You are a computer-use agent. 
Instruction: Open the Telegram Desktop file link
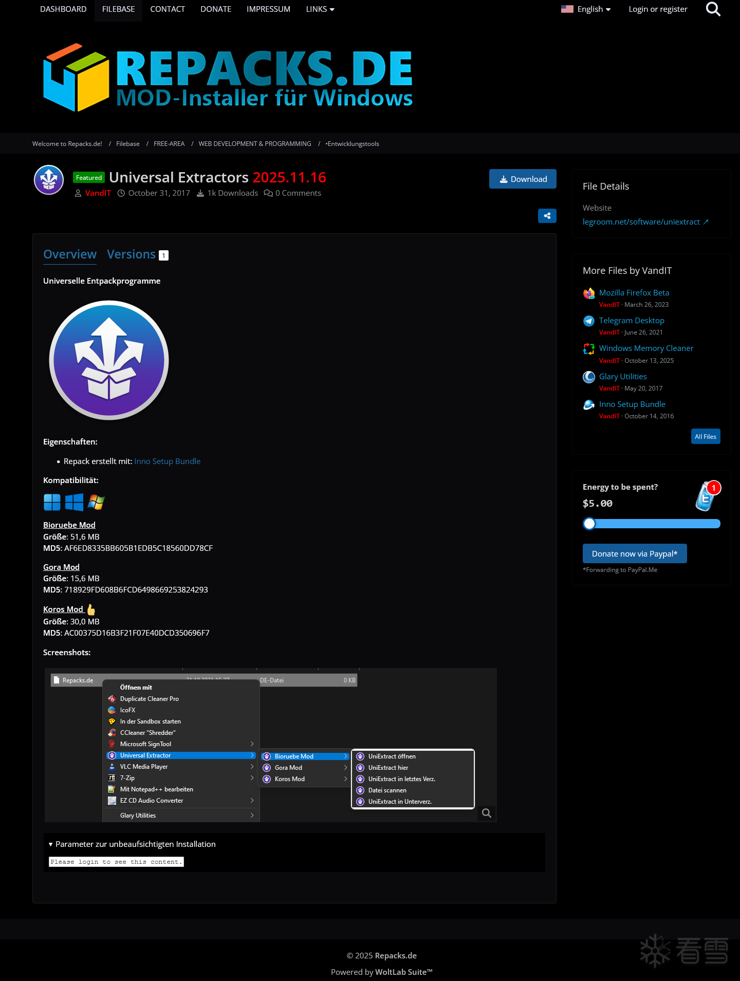tap(632, 321)
